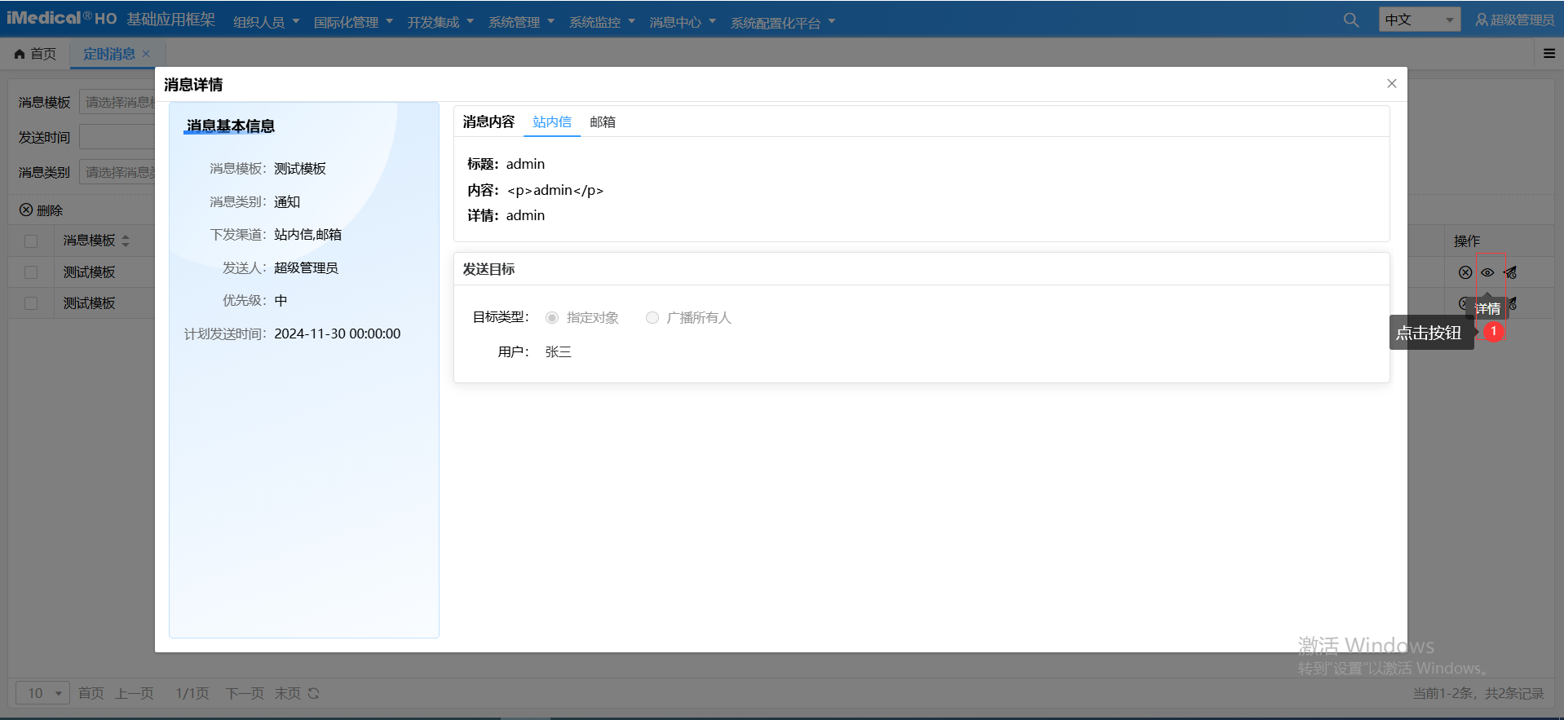Expand the 系统管理 menu
Image resolution: width=1564 pixels, height=720 pixels.
coord(521,22)
